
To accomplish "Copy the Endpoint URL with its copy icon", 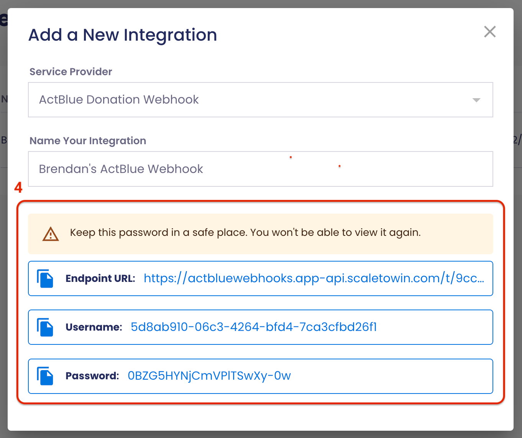I will point(45,278).
